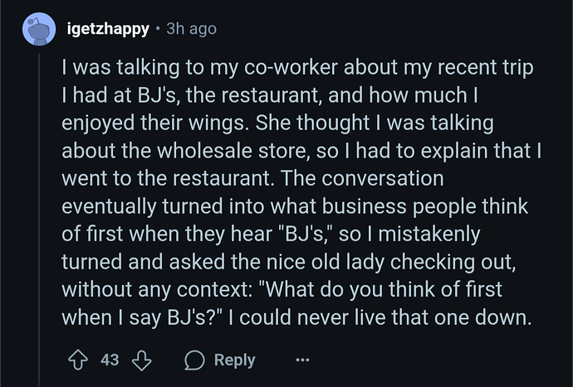Click the '3h ago' timestamp permalink
This screenshot has width=573, height=387.
coord(192,29)
